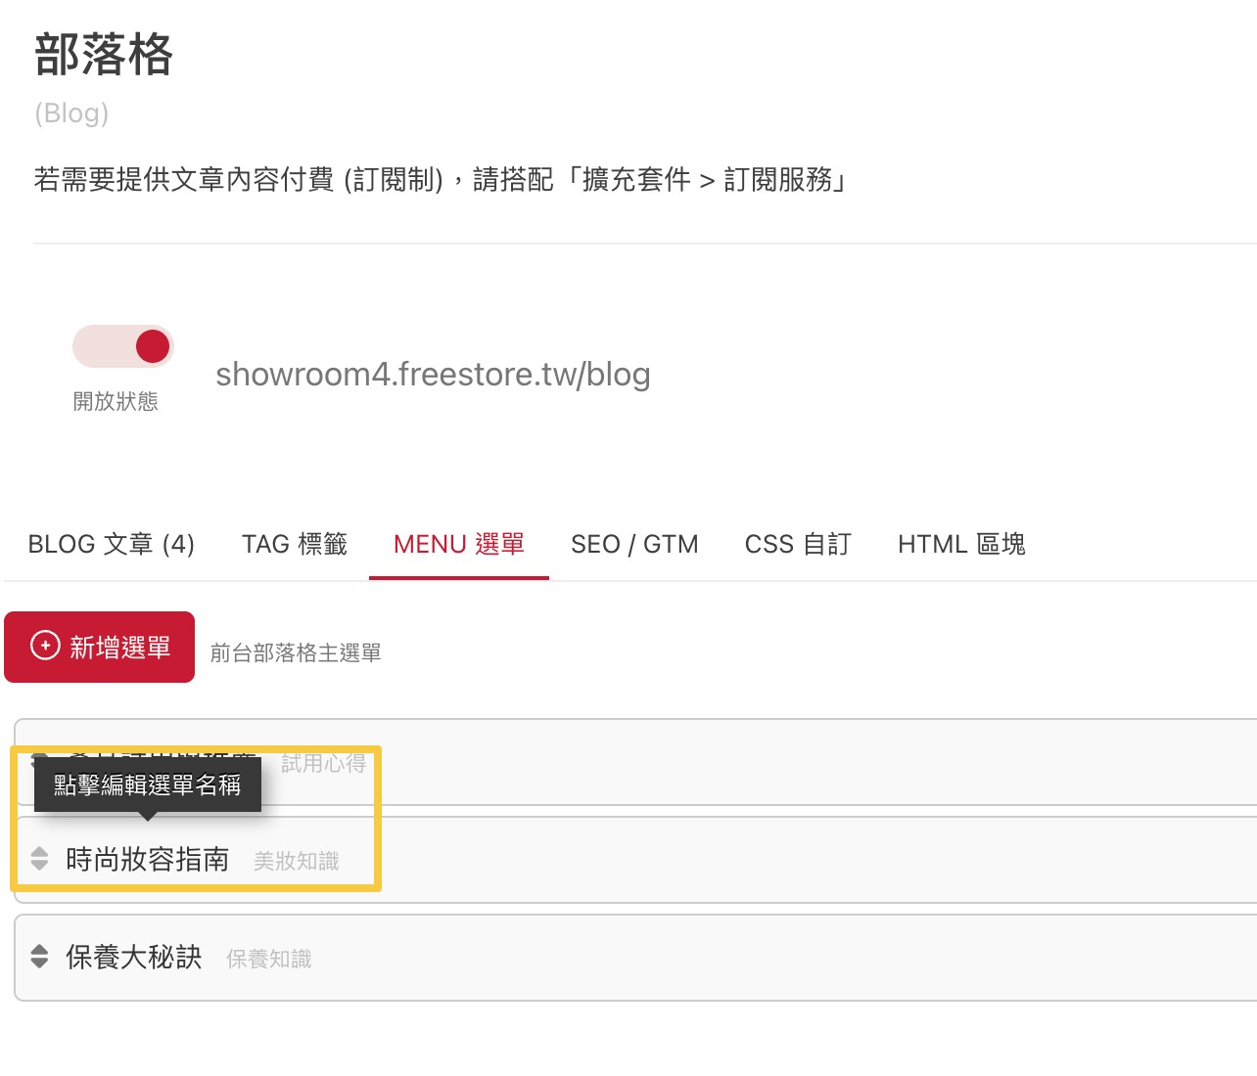Image resolution: width=1257 pixels, height=1076 pixels.
Task: Open the showroom4.freestore.tw/blog link
Action: pyautogui.click(x=433, y=375)
